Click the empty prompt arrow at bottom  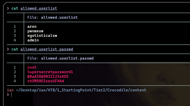(x=8, y=95)
